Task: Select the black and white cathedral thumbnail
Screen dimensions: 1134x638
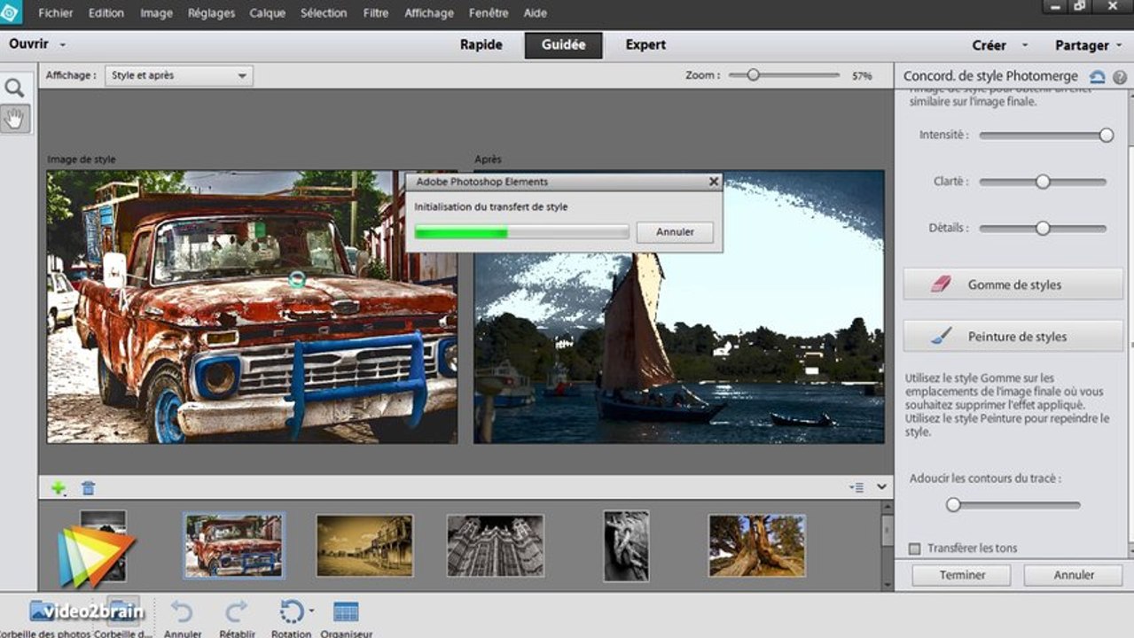Action: (x=496, y=546)
